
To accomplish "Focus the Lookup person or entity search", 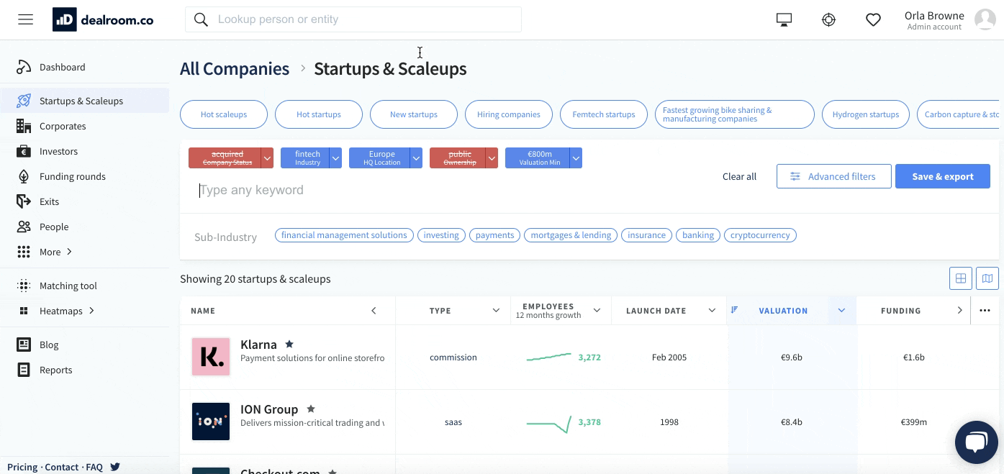I will point(353,19).
